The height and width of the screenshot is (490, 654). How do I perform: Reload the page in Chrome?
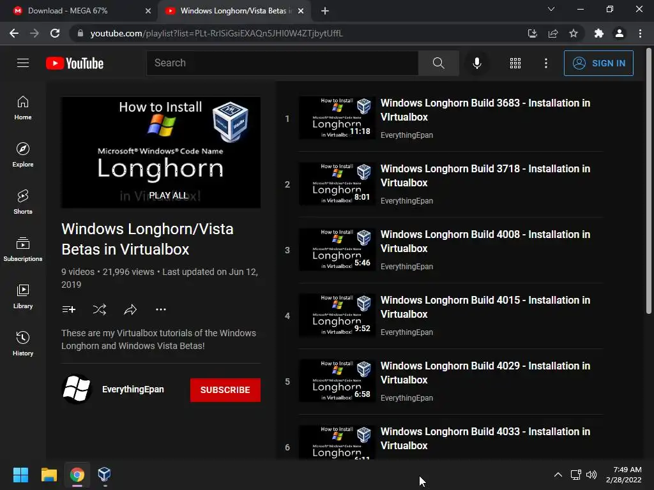tap(55, 33)
